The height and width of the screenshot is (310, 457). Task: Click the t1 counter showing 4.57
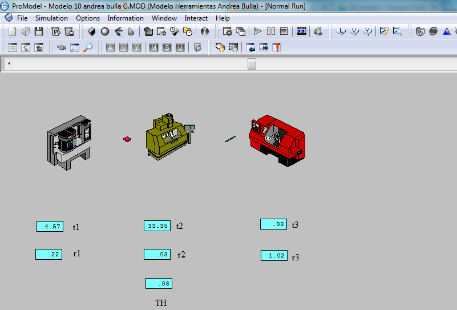pos(50,226)
